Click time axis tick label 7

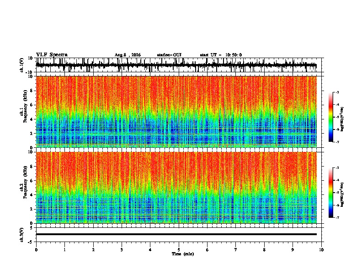click(235, 250)
